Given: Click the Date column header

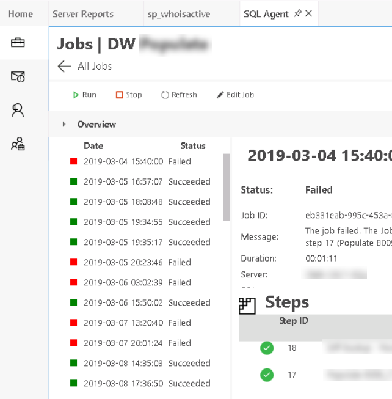Looking at the screenshot, I should pos(93,146).
